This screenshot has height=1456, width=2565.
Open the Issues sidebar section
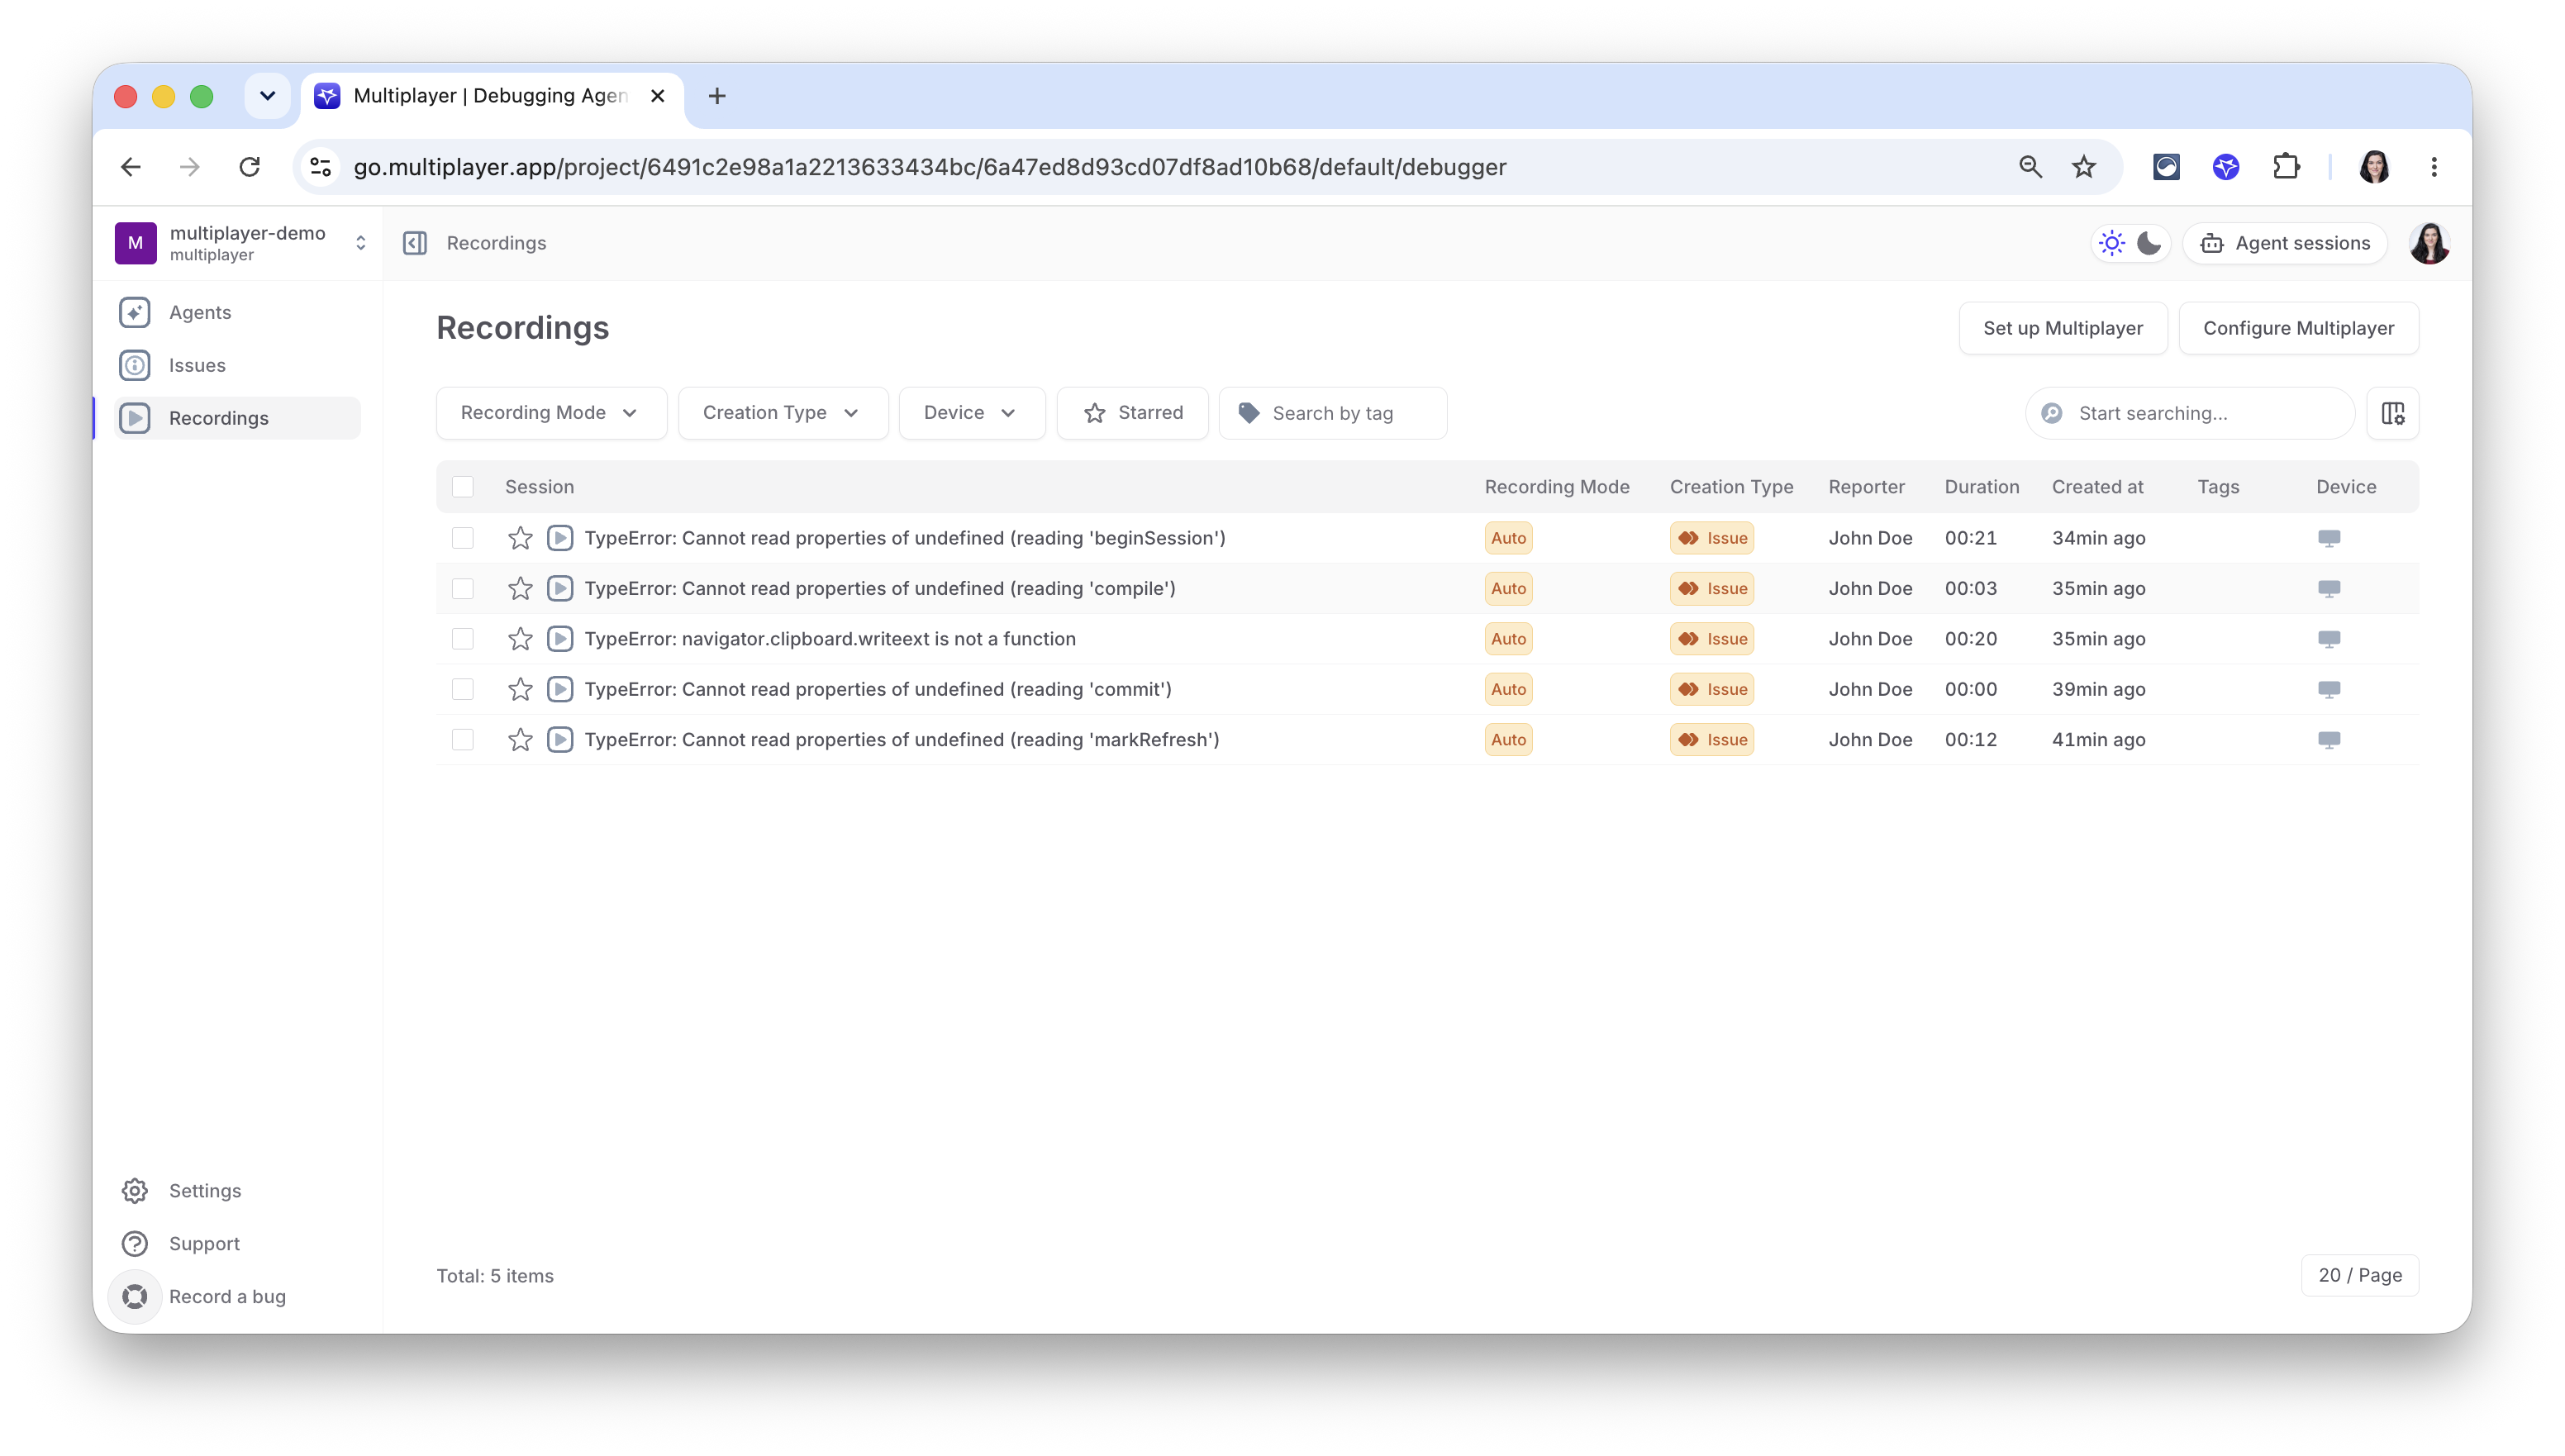(237, 365)
